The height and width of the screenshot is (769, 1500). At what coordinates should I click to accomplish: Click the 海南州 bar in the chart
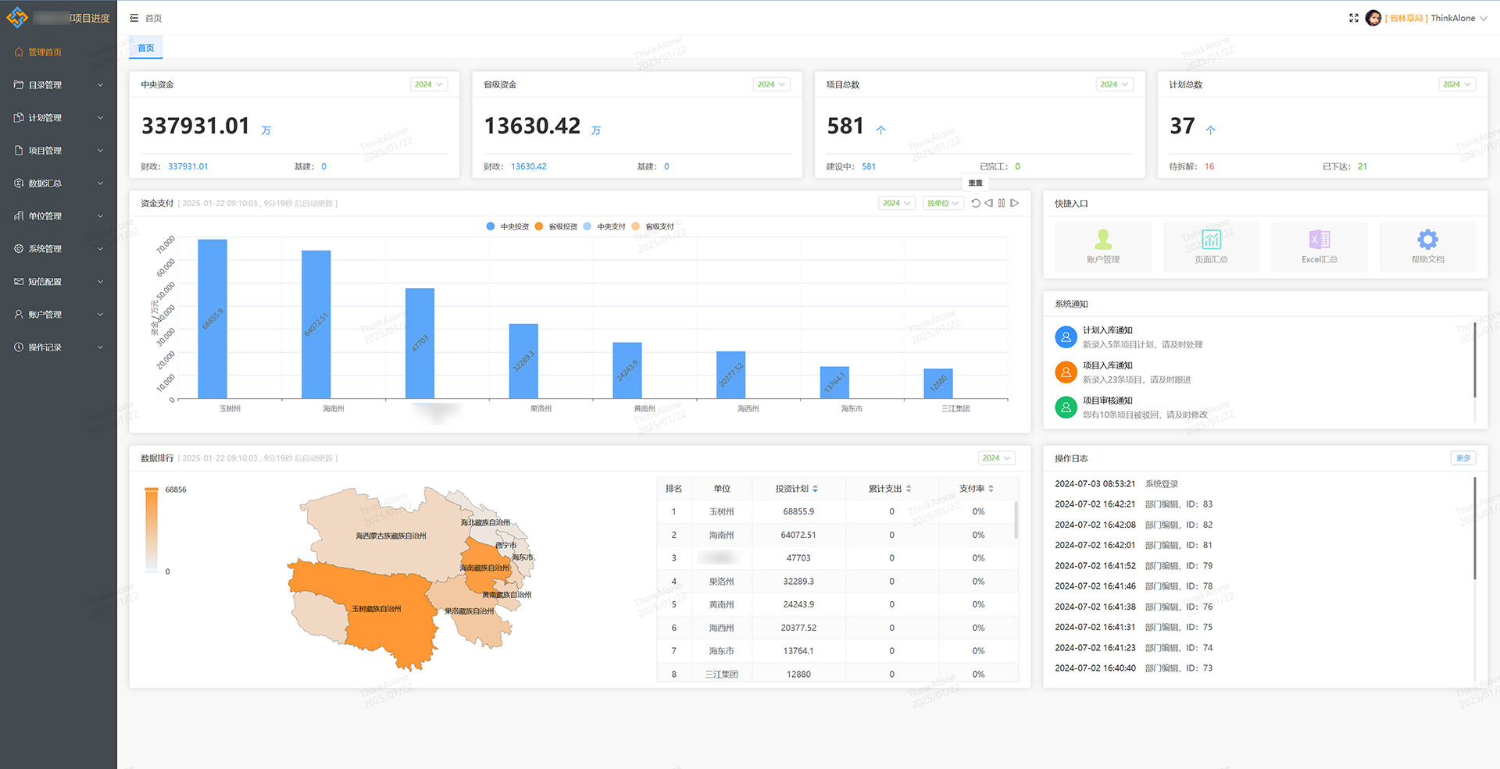click(x=316, y=324)
